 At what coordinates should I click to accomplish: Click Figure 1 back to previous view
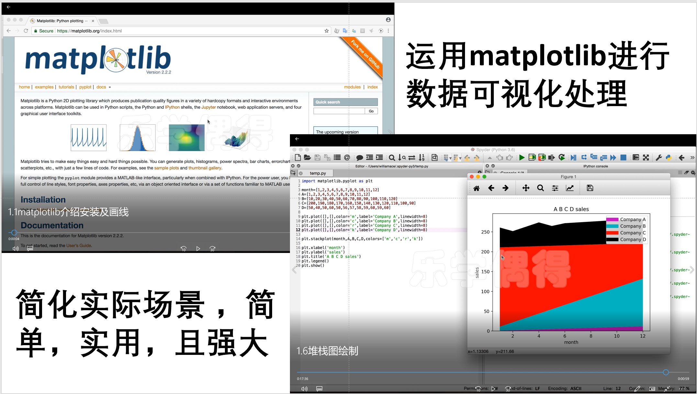coord(491,188)
